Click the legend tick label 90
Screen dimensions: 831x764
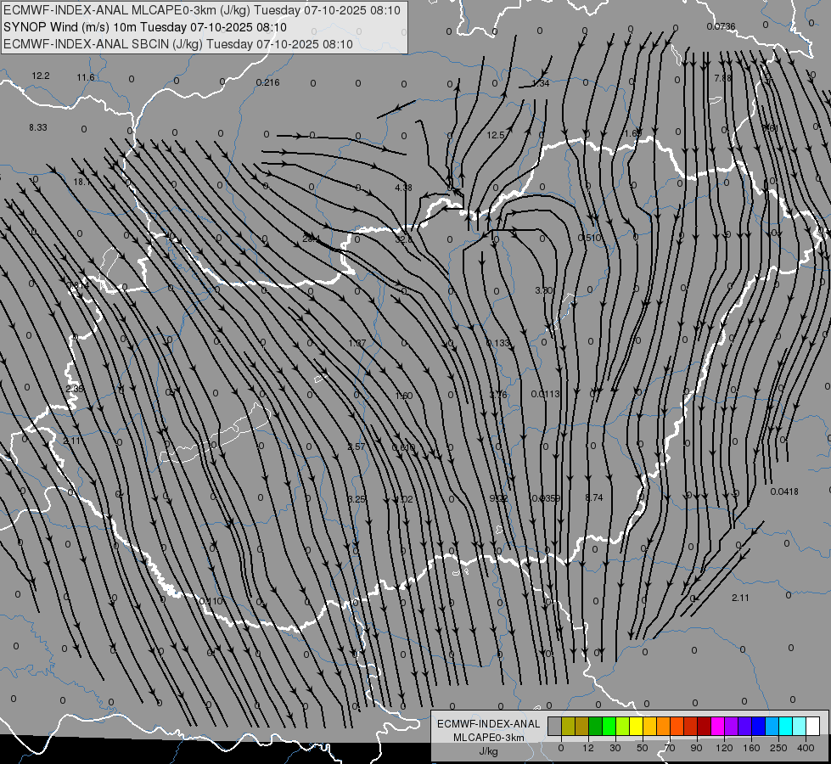pyautogui.click(x=696, y=748)
